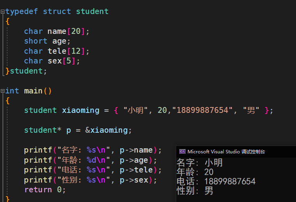Viewport: 296px width, 202px height.
Task: Click the char name[20]; declaration line
Action: point(57,32)
